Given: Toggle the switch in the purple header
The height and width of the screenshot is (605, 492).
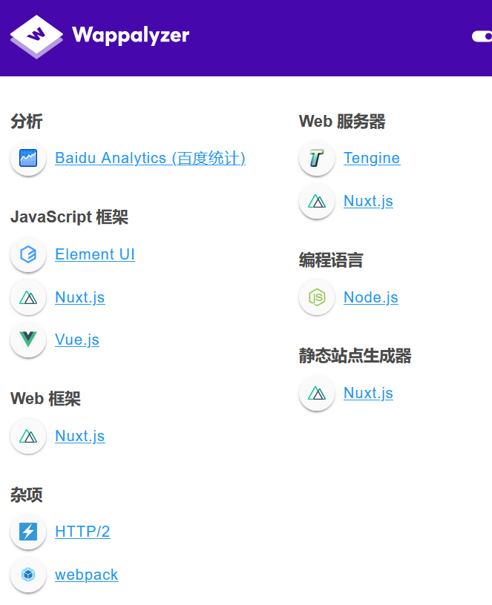Looking at the screenshot, I should pos(482,36).
